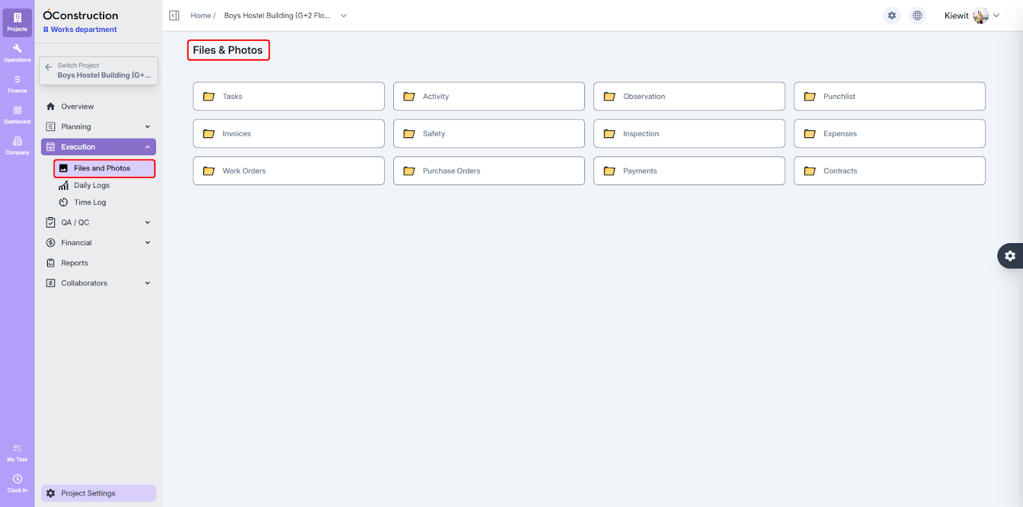Open the Reports menu item
This screenshot has width=1023, height=507.
(x=75, y=263)
